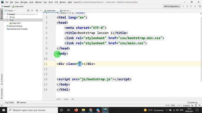Viewport: 202px width, 113px height.
Task: Open the Tools menu
Action: tap(50, 2)
